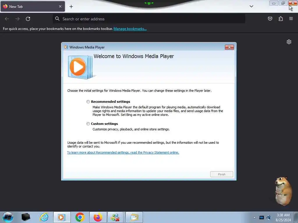Click the Firefox logo on the New Tab tab

(5, 6)
